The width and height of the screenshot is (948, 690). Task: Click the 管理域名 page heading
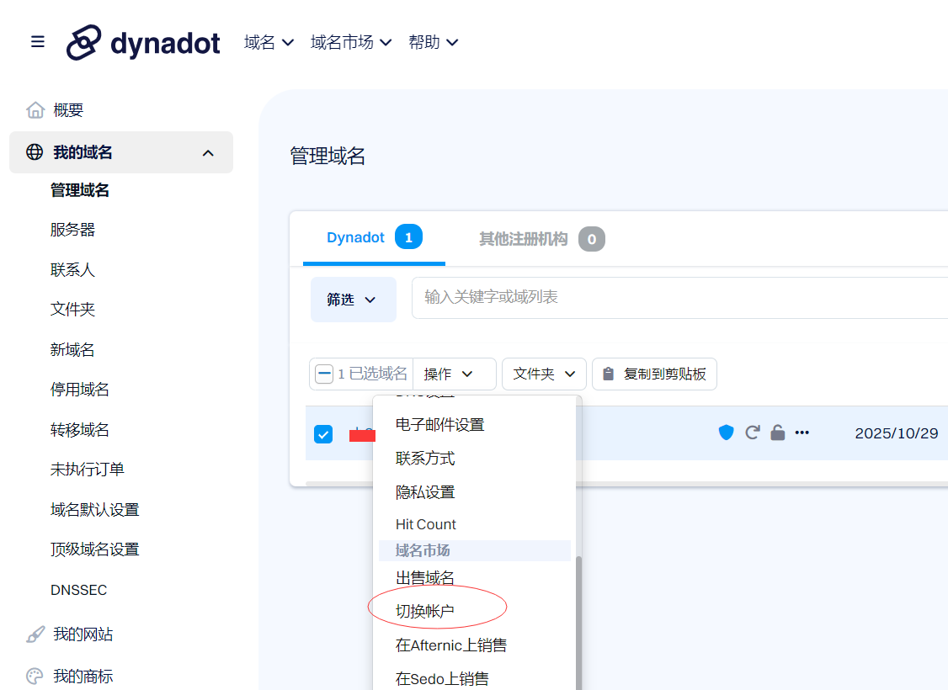coord(327,156)
